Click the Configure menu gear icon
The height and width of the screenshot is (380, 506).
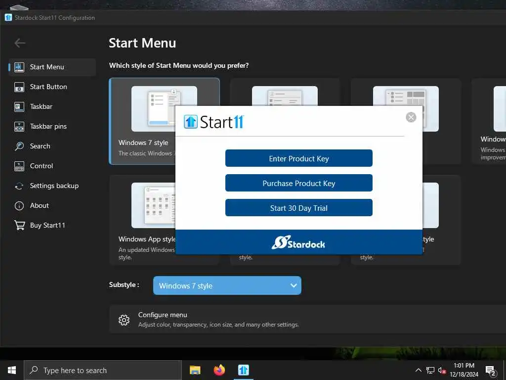pos(124,320)
